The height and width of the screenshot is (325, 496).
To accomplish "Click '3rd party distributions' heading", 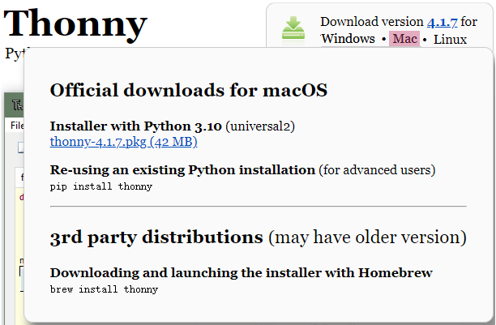I will (x=156, y=237).
